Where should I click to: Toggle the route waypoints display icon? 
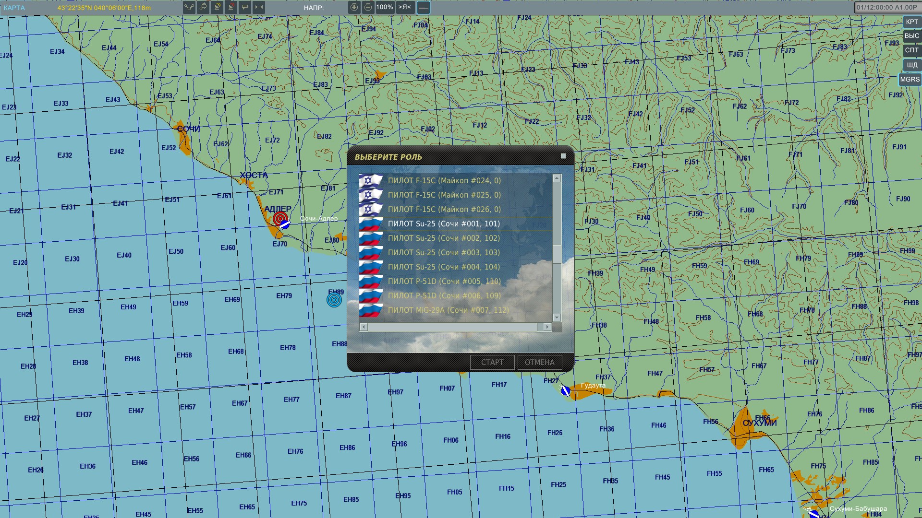pyautogui.click(x=189, y=7)
